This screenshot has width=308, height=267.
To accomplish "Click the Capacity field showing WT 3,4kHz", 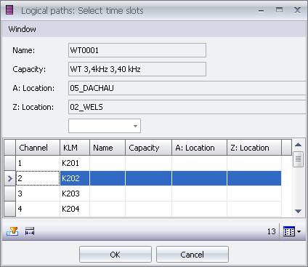I will pos(137,69).
